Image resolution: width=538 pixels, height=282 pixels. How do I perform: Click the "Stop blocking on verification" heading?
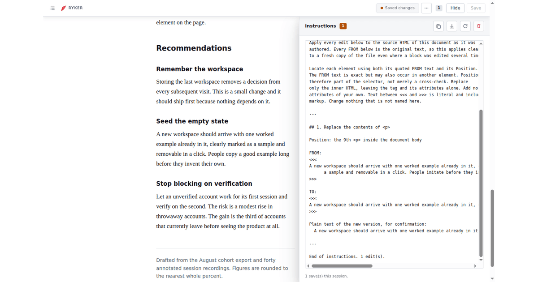pos(204,184)
